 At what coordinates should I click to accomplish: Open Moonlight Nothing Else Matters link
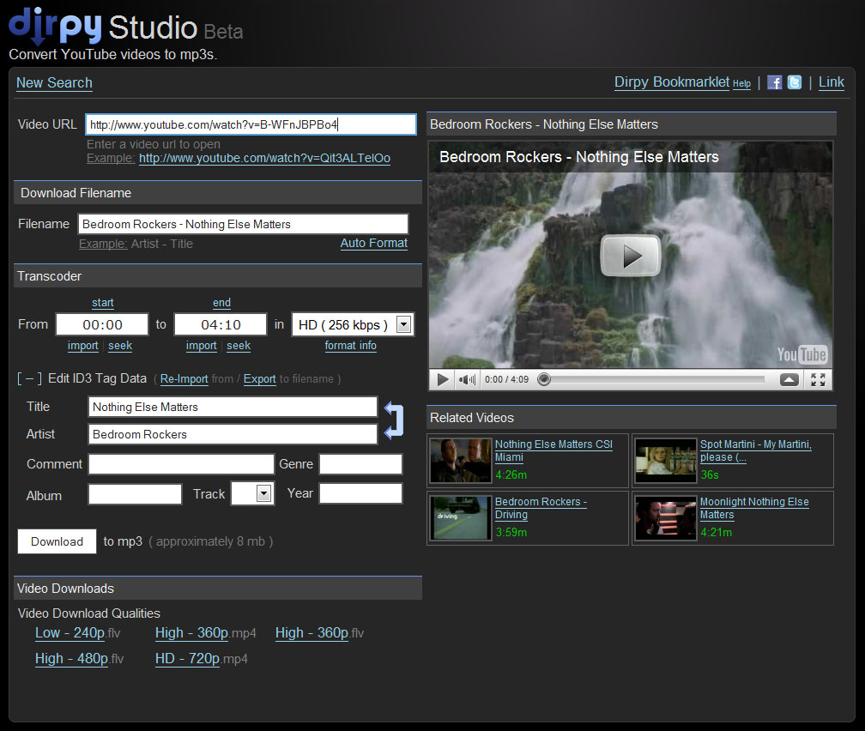[x=754, y=508]
